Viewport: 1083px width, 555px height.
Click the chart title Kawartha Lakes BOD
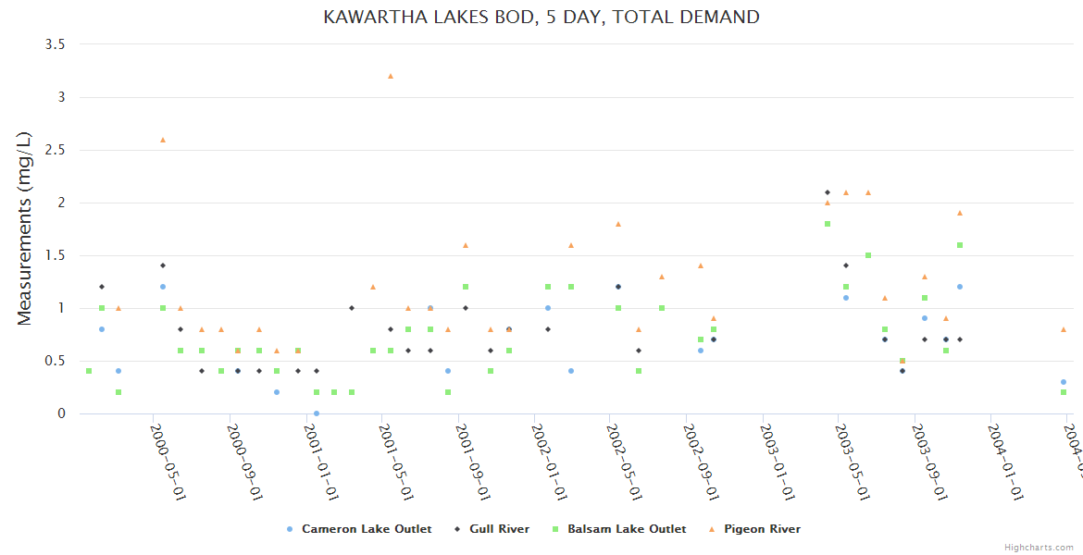(541, 17)
